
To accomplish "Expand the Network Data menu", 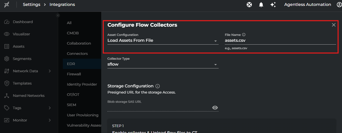I will coord(50,71).
